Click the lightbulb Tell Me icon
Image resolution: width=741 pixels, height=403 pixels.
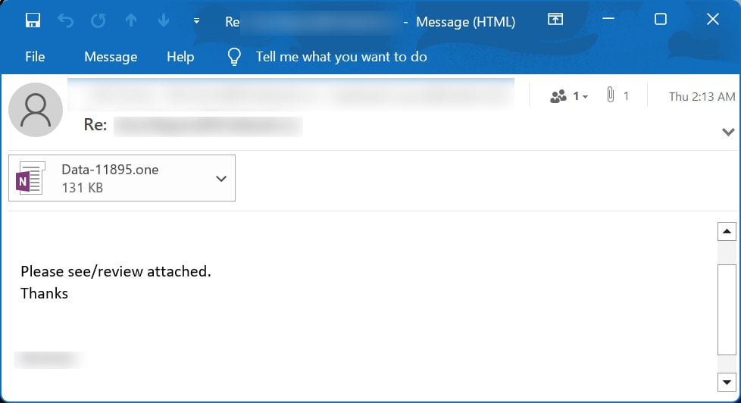coord(235,57)
